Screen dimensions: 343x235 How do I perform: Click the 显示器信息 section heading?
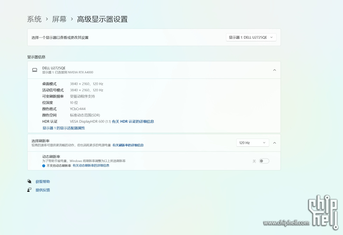coord(36,57)
